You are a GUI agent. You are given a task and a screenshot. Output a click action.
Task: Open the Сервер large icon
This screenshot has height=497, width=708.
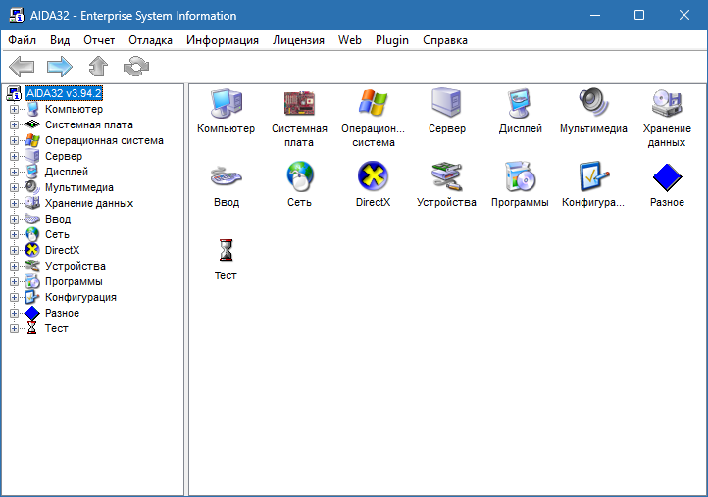coord(446,103)
